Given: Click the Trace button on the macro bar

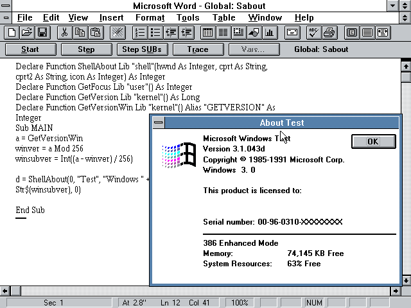Looking at the screenshot, I should tap(198, 49).
